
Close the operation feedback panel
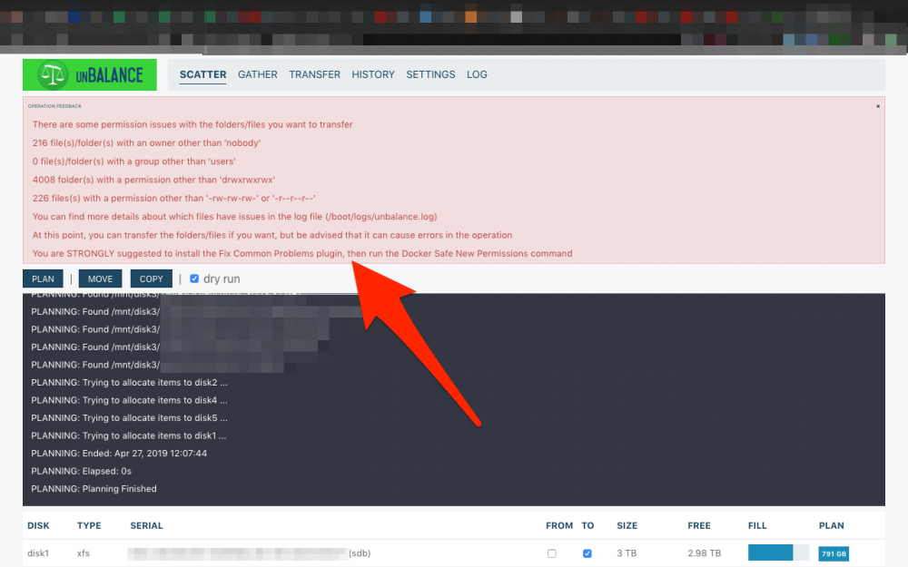tap(878, 106)
